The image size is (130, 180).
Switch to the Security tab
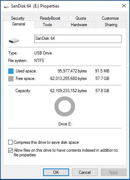[18, 18]
